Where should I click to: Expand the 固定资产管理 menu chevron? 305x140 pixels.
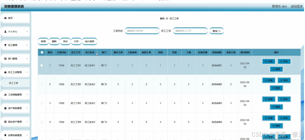tap(27, 122)
